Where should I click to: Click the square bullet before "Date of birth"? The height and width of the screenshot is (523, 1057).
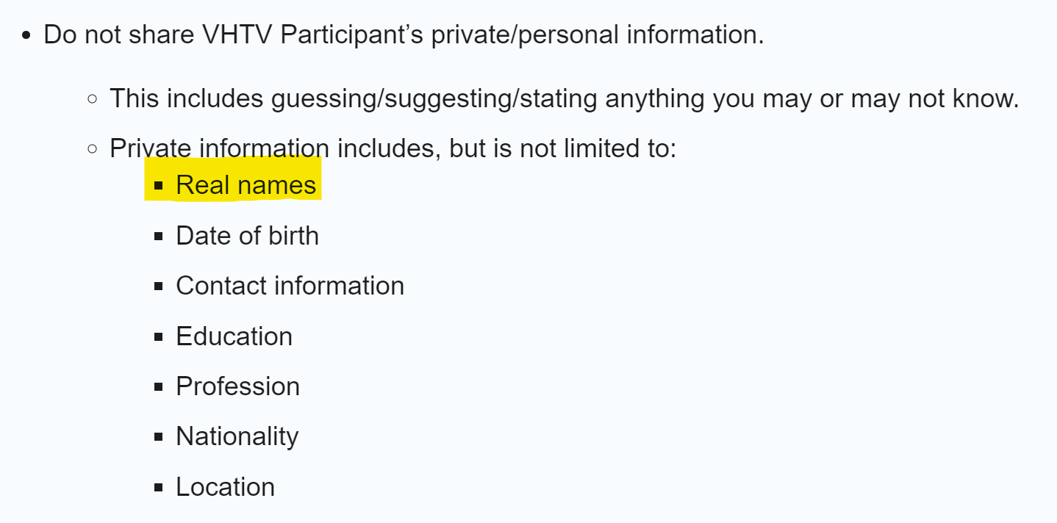[x=158, y=237]
